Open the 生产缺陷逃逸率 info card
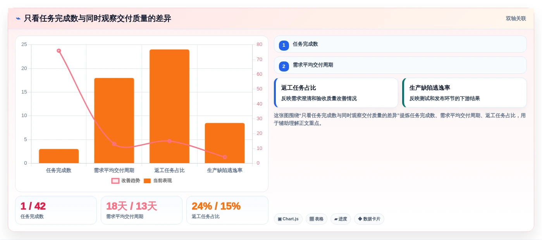 click(x=465, y=93)
